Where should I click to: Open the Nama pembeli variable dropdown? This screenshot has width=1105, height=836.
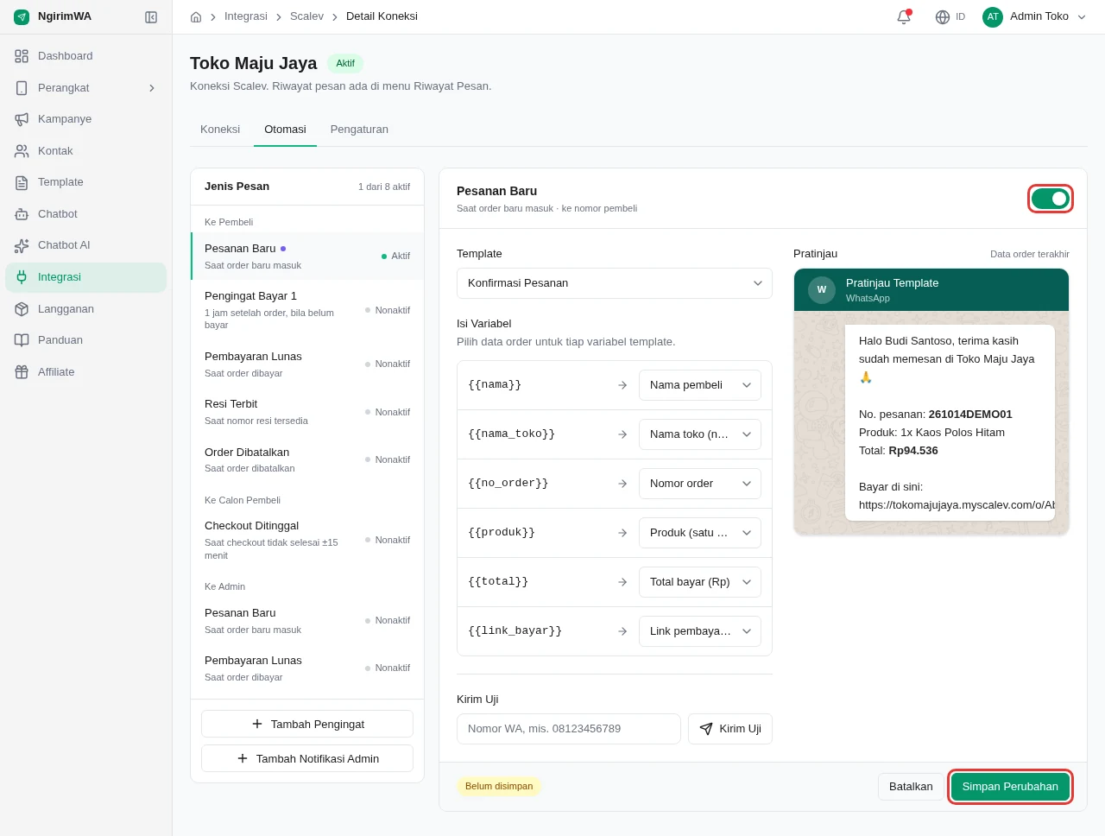click(x=700, y=385)
